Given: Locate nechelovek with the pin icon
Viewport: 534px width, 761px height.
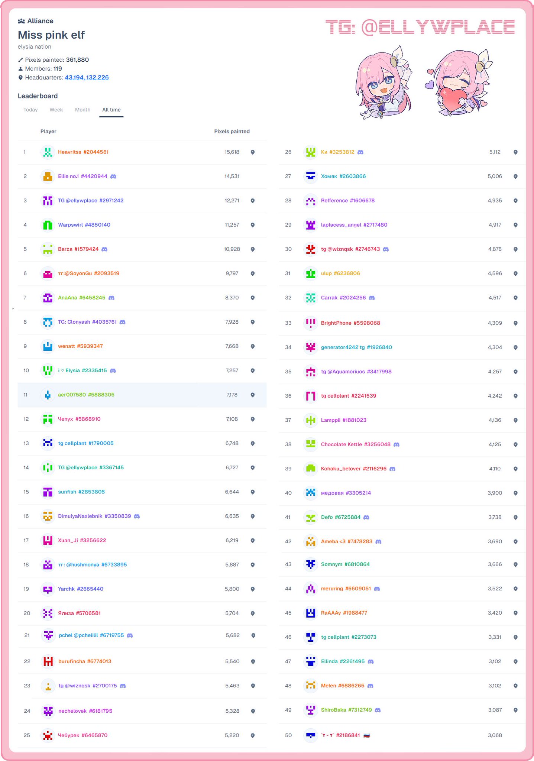Looking at the screenshot, I should point(253,711).
